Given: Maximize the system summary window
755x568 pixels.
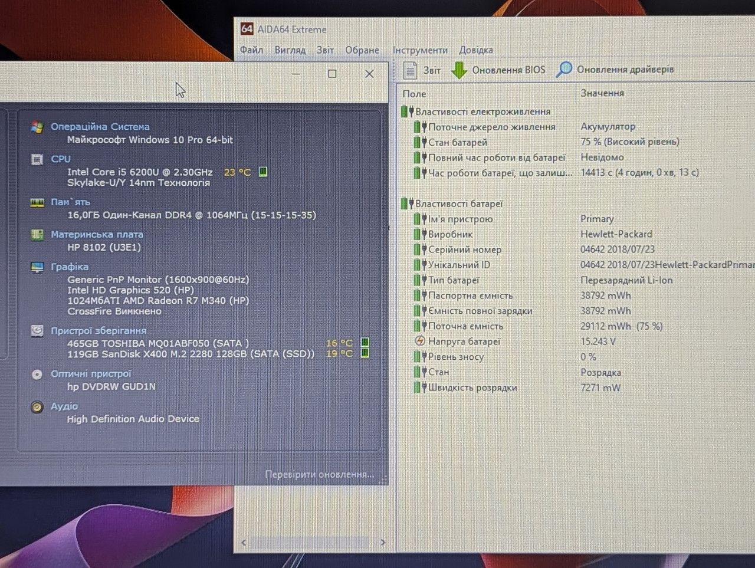Looking at the screenshot, I should 332,74.
